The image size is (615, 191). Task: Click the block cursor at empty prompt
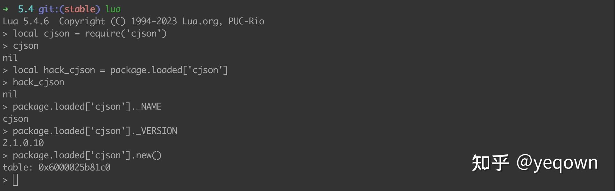point(15,180)
